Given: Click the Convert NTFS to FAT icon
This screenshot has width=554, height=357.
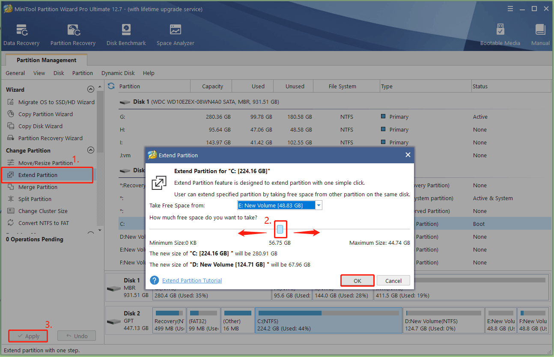Looking at the screenshot, I should (x=11, y=223).
